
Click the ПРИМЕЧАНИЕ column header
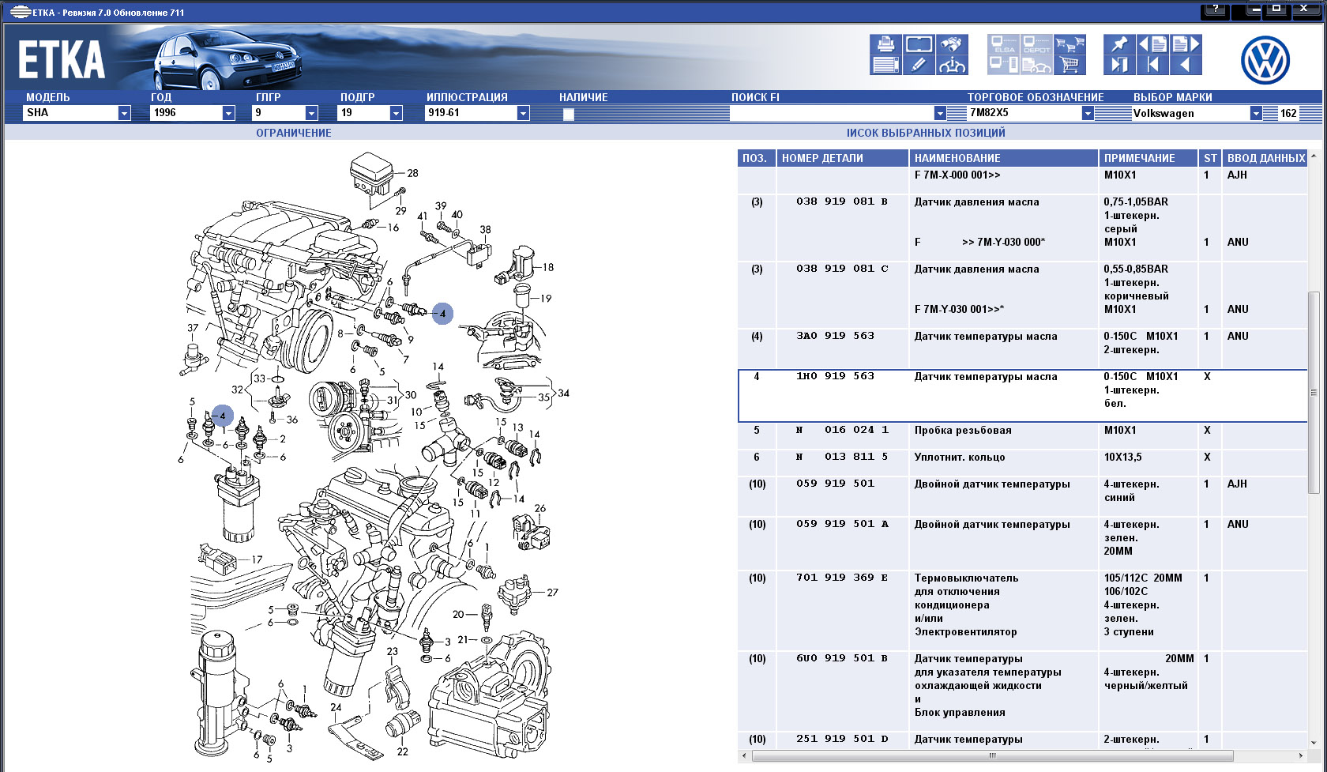[1149, 158]
